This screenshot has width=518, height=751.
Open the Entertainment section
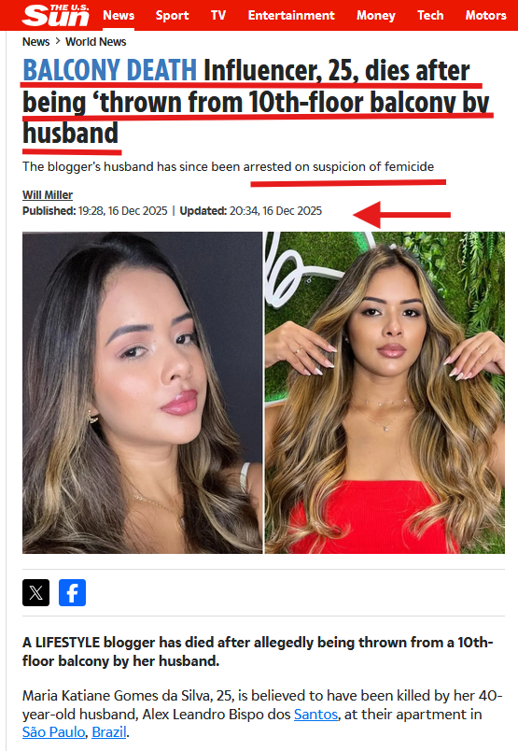(x=291, y=15)
